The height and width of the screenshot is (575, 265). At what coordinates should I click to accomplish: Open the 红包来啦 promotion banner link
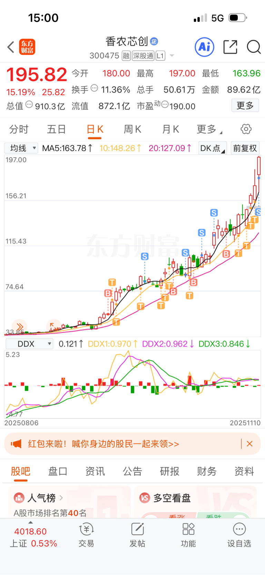[104, 444]
